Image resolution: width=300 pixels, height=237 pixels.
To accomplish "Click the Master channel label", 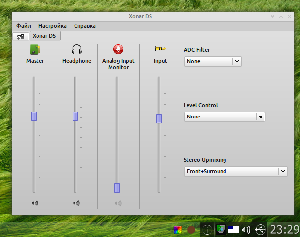I will click(35, 61).
